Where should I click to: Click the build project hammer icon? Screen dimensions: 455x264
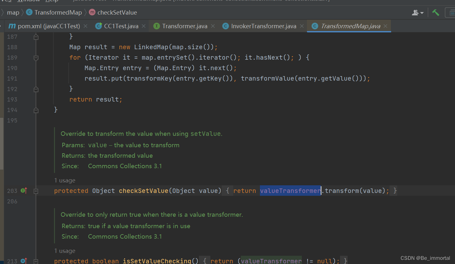[x=436, y=13]
